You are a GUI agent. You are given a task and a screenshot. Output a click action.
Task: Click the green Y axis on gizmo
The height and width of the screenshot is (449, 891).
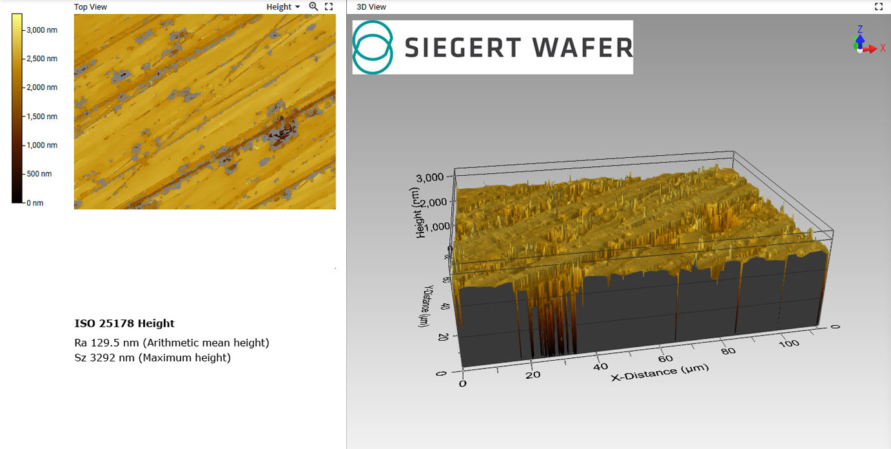tap(856, 44)
